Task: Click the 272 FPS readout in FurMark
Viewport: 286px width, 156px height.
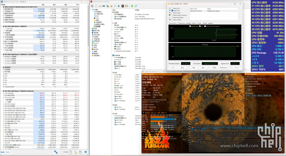Action: click(x=147, y=82)
